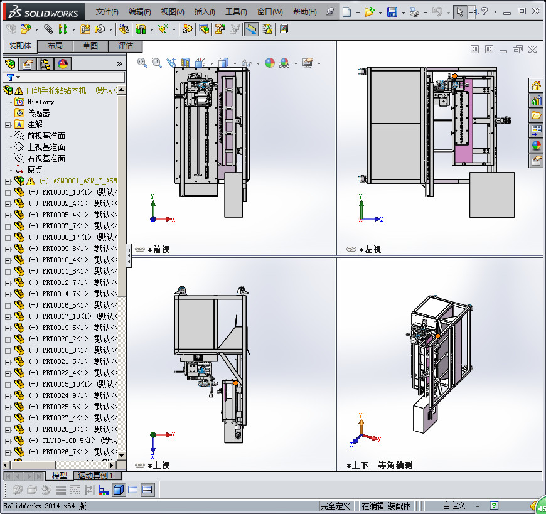Expand the ASM0001_ASM_7_ASM subassembly node
The image size is (546, 514).
click(x=8, y=181)
